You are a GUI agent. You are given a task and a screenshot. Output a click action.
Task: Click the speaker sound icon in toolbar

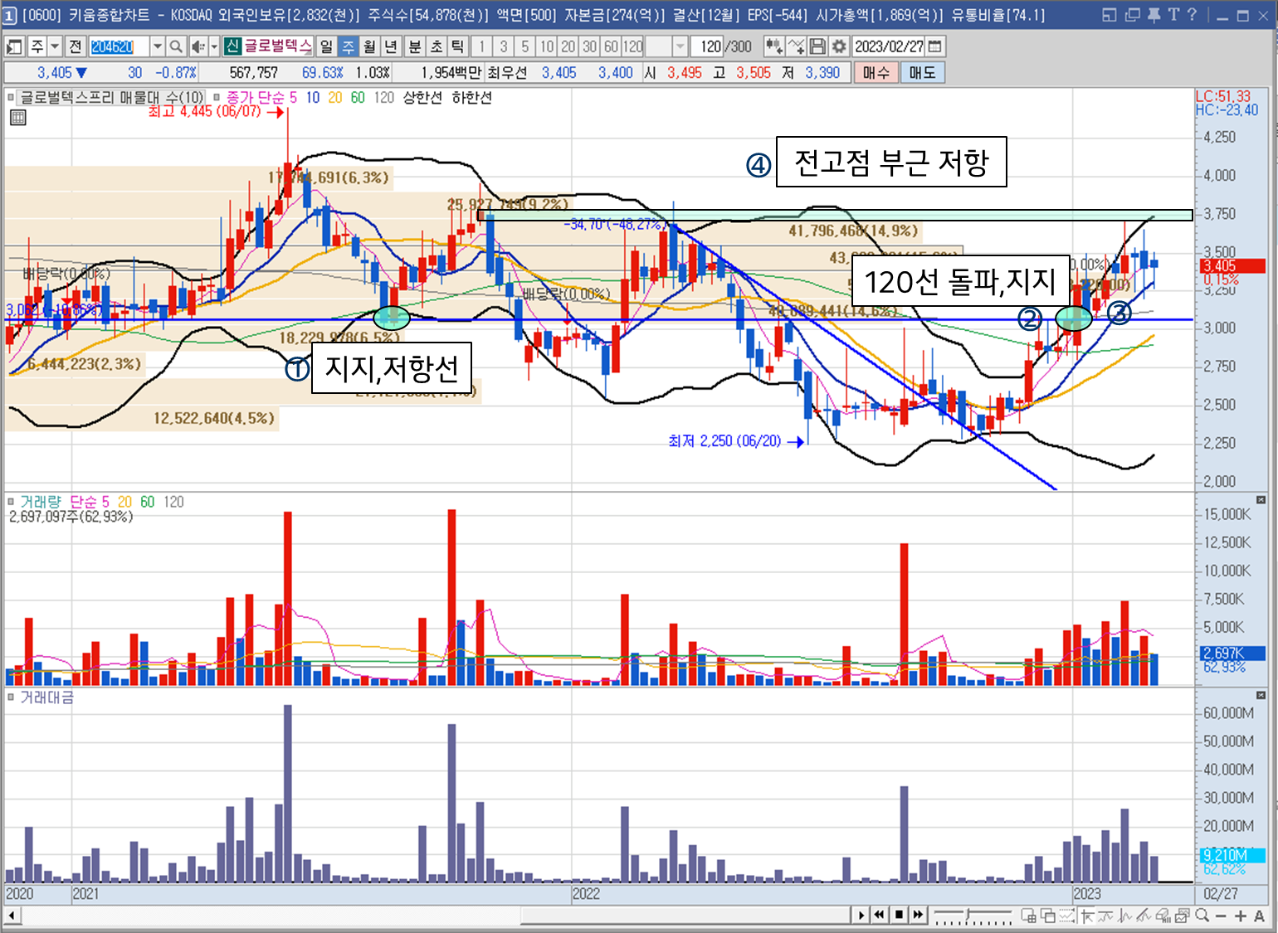198,46
